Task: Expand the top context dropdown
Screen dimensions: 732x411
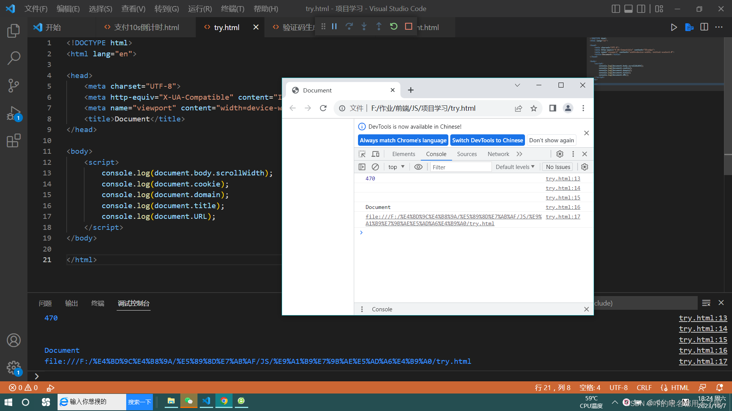Action: pos(396,167)
